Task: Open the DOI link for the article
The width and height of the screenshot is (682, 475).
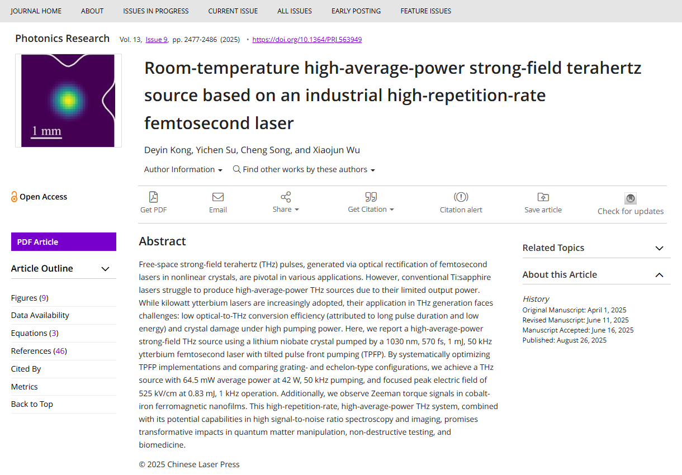Action: (x=307, y=40)
